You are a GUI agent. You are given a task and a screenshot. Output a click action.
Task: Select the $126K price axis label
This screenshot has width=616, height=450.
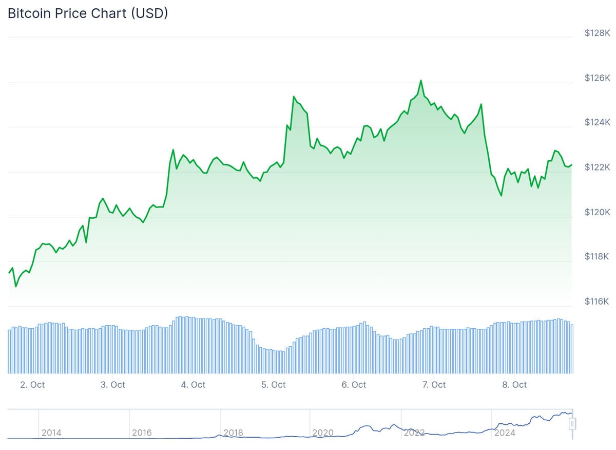pyautogui.click(x=597, y=78)
